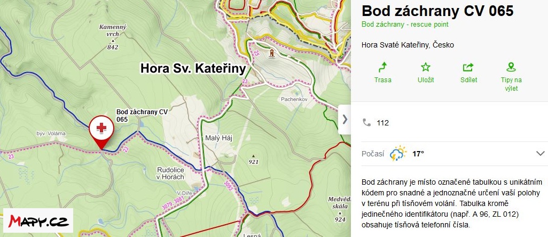Click the Rudolice v Horách map label
This screenshot has width=548, height=237.
coord(170,173)
